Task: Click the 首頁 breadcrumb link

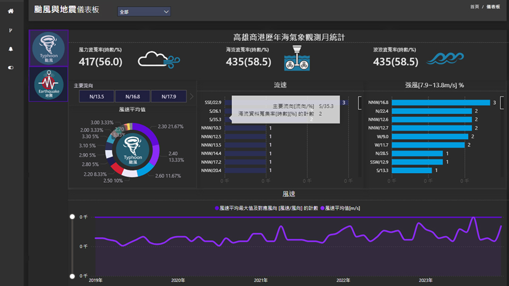Action: [x=474, y=7]
